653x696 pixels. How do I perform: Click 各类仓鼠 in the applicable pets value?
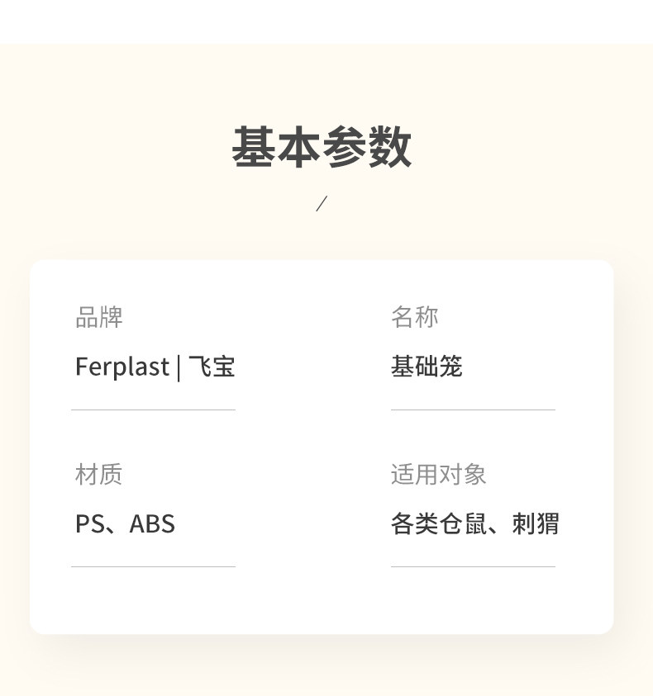(x=437, y=524)
